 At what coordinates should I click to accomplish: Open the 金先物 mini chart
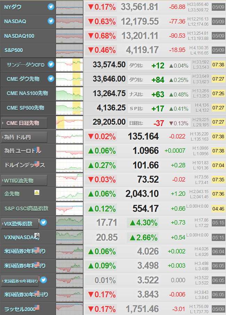[x=70, y=194]
